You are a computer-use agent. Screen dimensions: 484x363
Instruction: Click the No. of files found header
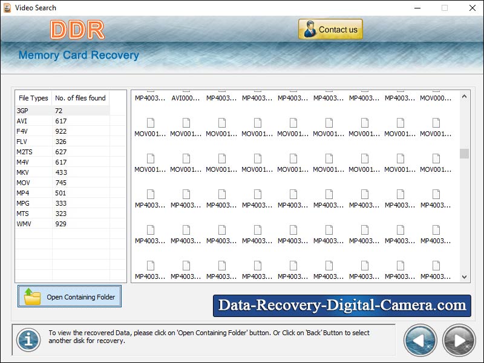point(80,98)
